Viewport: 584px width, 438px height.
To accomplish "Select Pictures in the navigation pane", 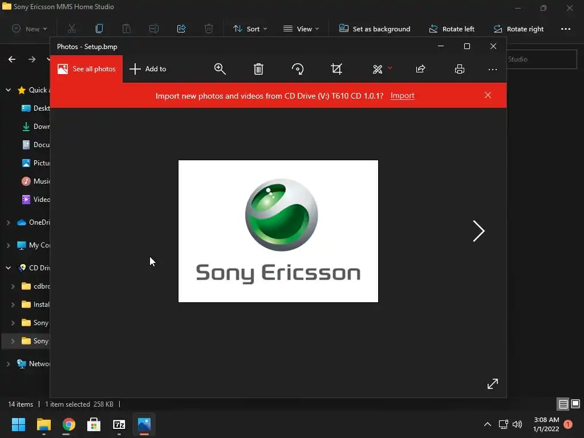I will coord(36,163).
